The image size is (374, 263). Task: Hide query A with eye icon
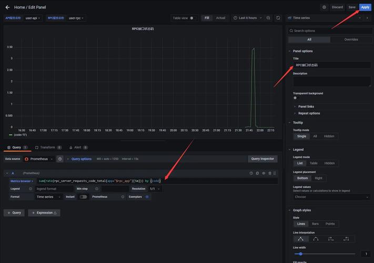pyautogui.click(x=264, y=173)
